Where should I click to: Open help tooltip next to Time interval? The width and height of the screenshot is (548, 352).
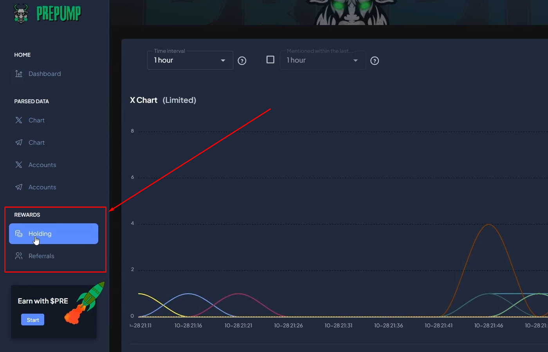(x=242, y=61)
